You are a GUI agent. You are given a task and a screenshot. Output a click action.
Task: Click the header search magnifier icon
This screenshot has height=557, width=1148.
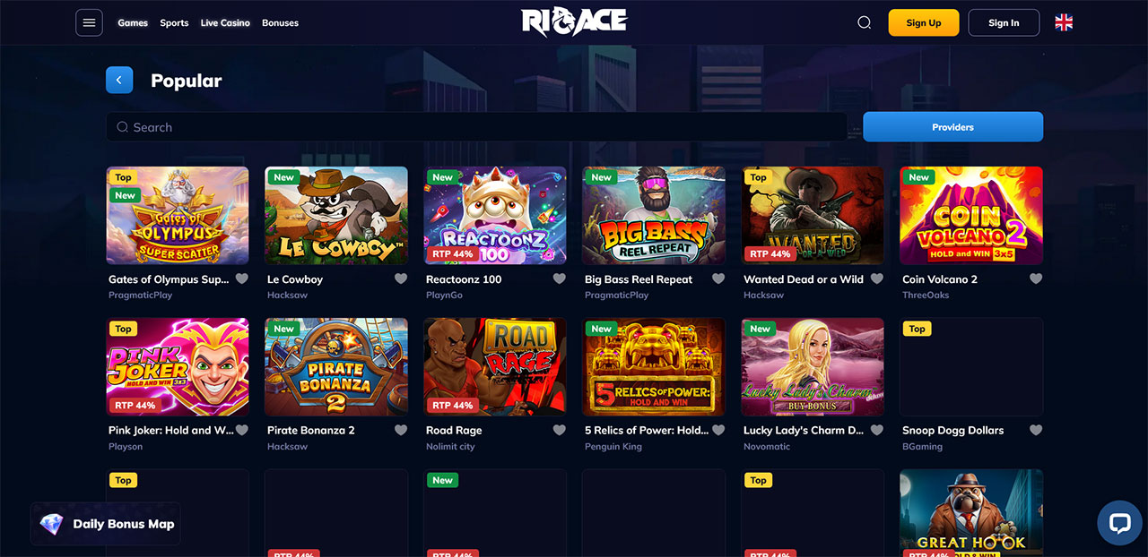[x=865, y=22]
